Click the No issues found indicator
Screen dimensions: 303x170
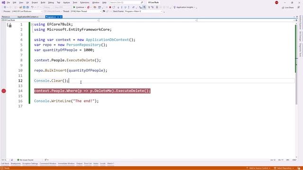click(x=25, y=160)
